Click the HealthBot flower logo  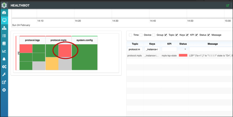(4, 5)
